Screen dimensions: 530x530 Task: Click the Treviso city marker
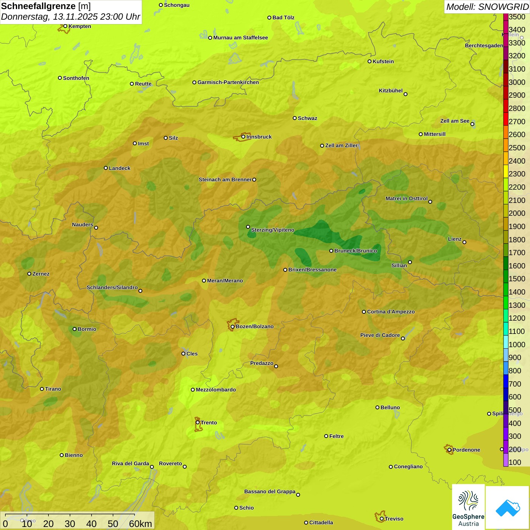tap(382, 519)
